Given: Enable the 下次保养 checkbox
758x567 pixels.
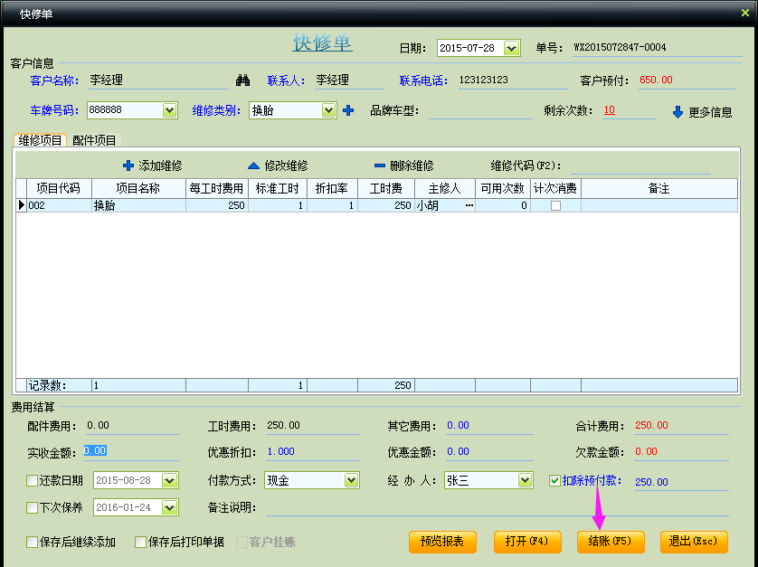Looking at the screenshot, I should click(32, 507).
